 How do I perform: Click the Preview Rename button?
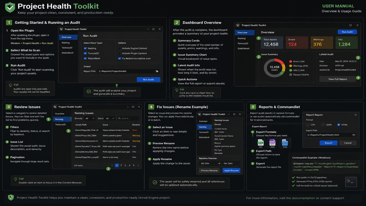coord(209,171)
